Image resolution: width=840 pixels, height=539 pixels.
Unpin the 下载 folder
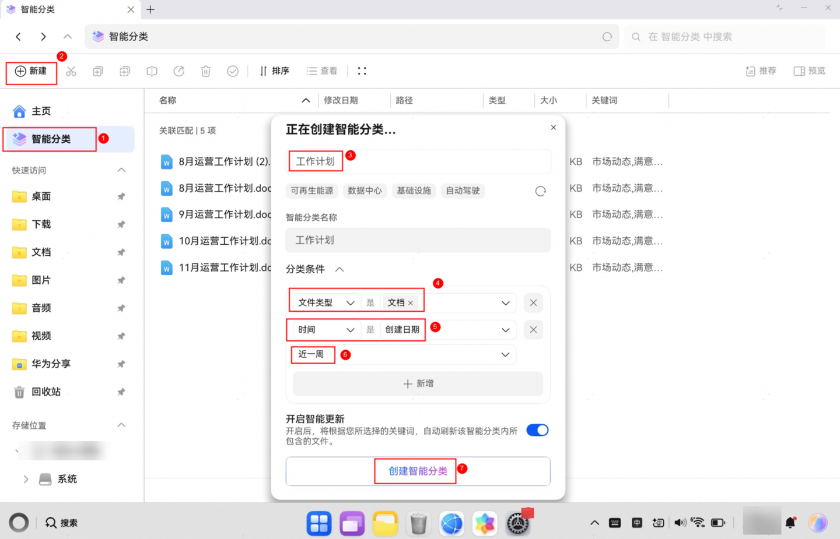click(x=121, y=224)
